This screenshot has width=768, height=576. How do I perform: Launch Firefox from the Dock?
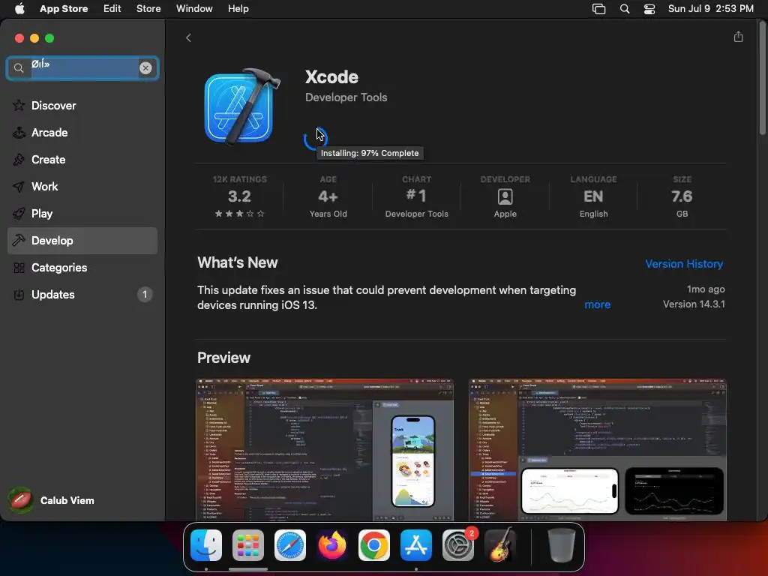[332, 545]
